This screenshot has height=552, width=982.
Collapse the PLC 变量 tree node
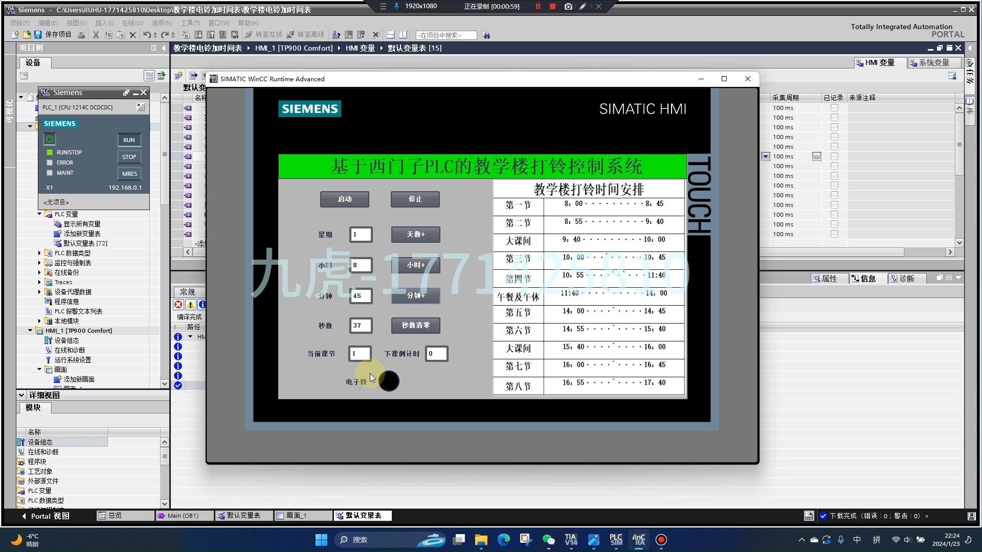click(39, 214)
